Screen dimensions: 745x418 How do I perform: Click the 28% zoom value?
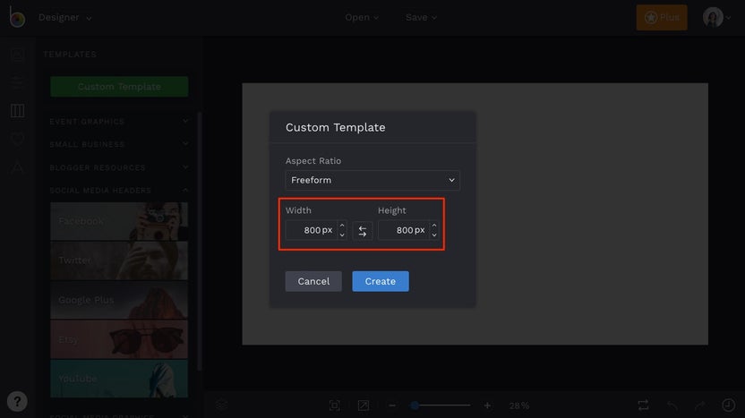(519, 405)
